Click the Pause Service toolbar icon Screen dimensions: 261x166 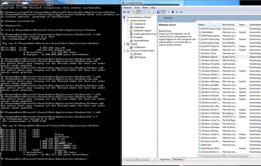click(x=177, y=12)
